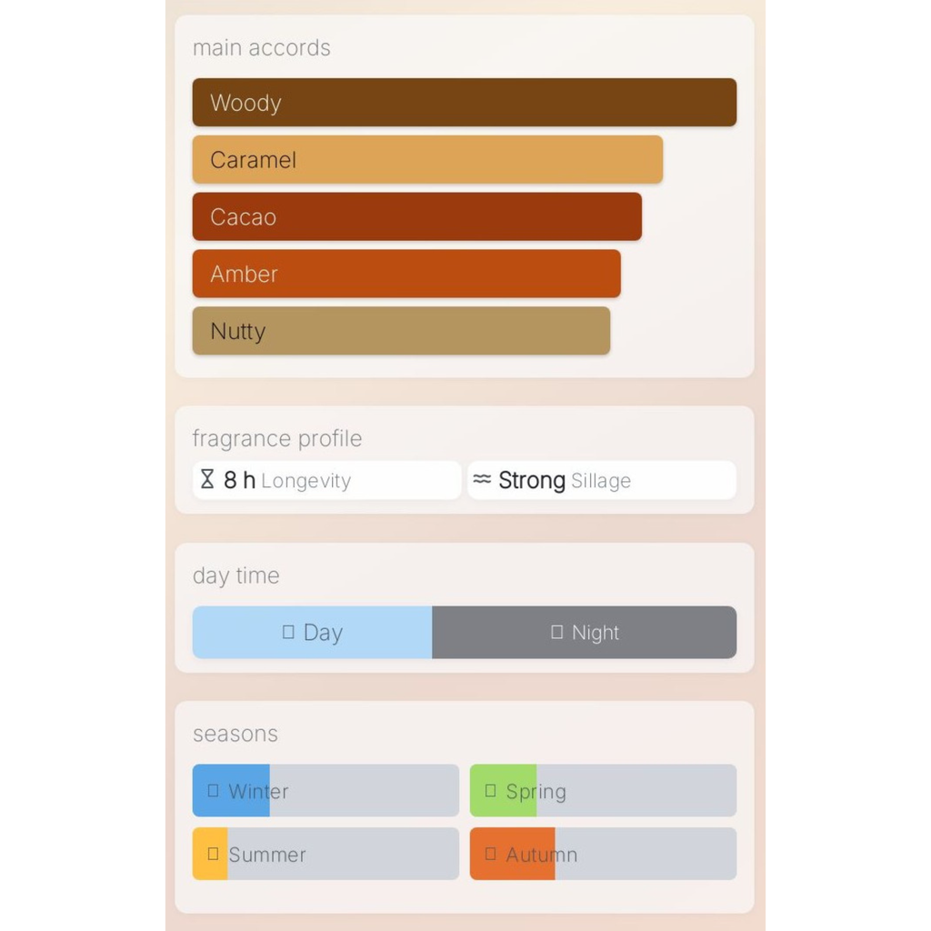Viewport: 931px width, 931px height.
Task: Click the wavy sillage icon
Action: tap(482, 479)
